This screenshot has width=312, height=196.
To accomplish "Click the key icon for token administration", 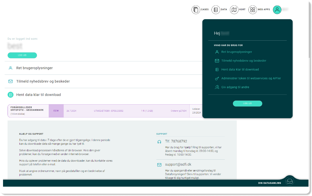I will [x=217, y=78].
